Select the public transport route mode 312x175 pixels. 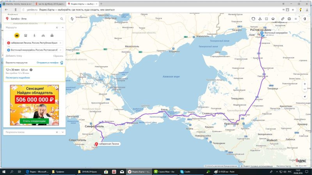(x=26, y=35)
